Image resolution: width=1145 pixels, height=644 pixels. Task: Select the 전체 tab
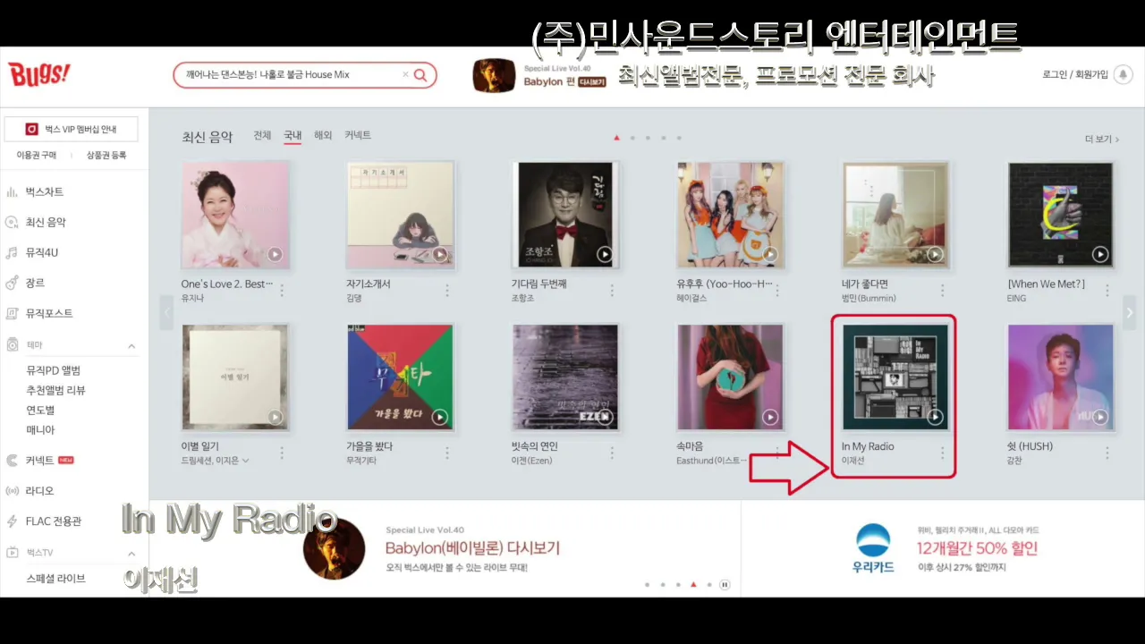coord(262,136)
